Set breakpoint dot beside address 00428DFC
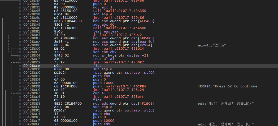The height and width of the screenshot is (126, 278). [x=20, y=124]
